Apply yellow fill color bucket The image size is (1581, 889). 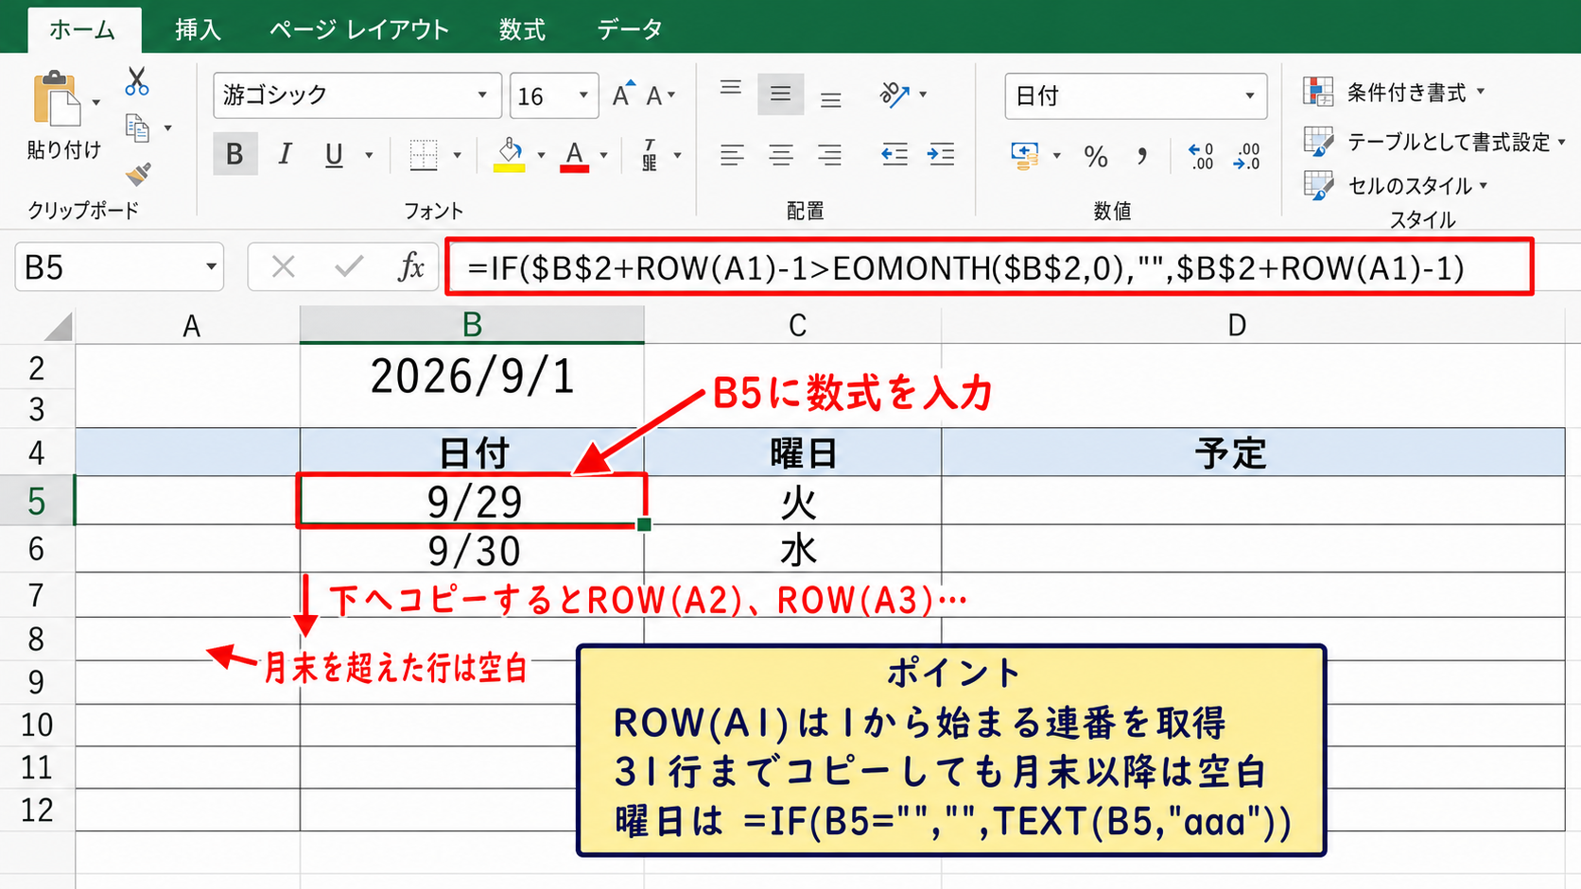click(x=510, y=154)
